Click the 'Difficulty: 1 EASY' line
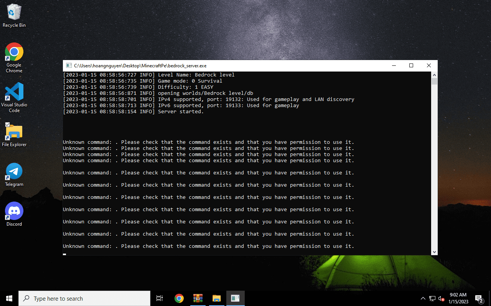 (x=138, y=87)
